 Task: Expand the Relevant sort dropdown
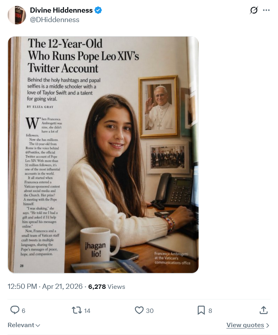(24, 325)
